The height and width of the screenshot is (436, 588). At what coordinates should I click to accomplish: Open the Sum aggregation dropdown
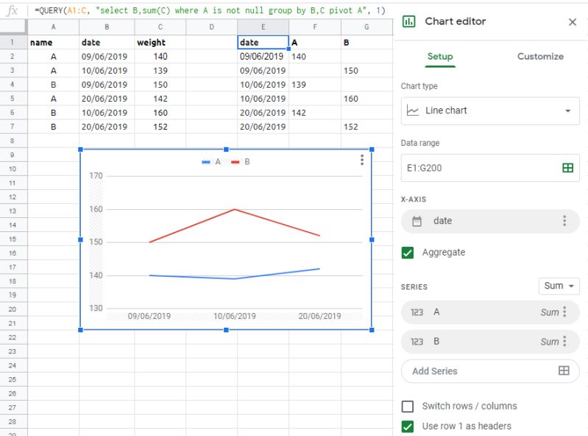click(x=559, y=286)
